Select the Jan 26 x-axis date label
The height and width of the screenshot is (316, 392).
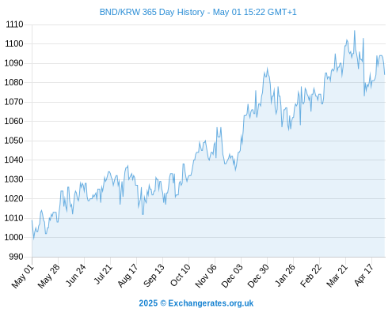(285, 275)
